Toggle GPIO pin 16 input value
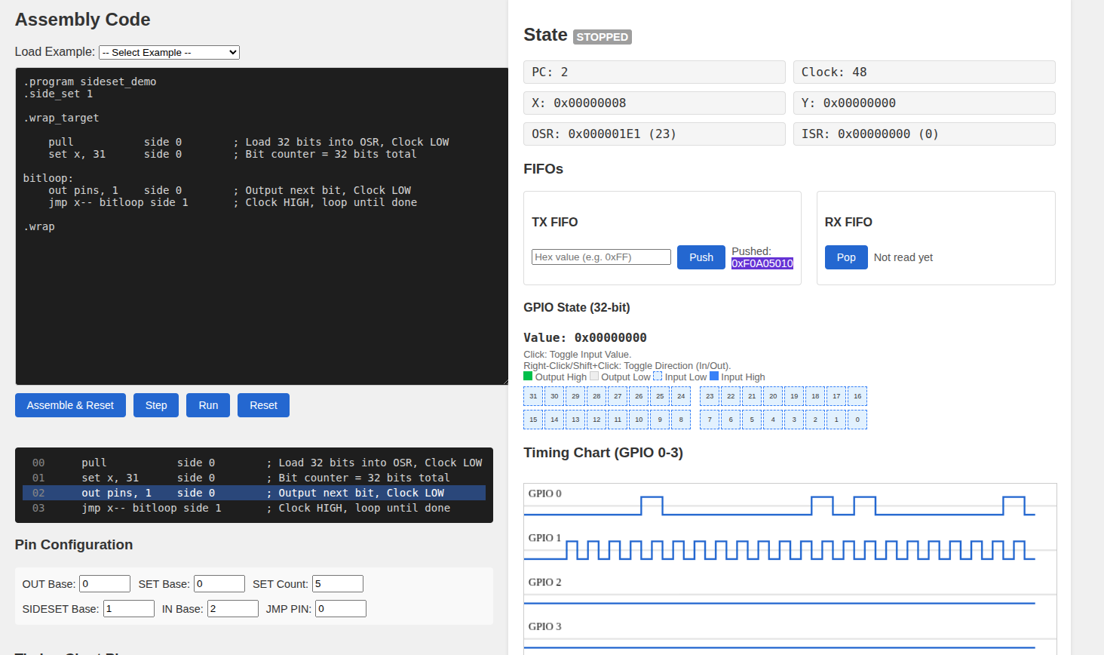The image size is (1104, 655). [x=857, y=395]
